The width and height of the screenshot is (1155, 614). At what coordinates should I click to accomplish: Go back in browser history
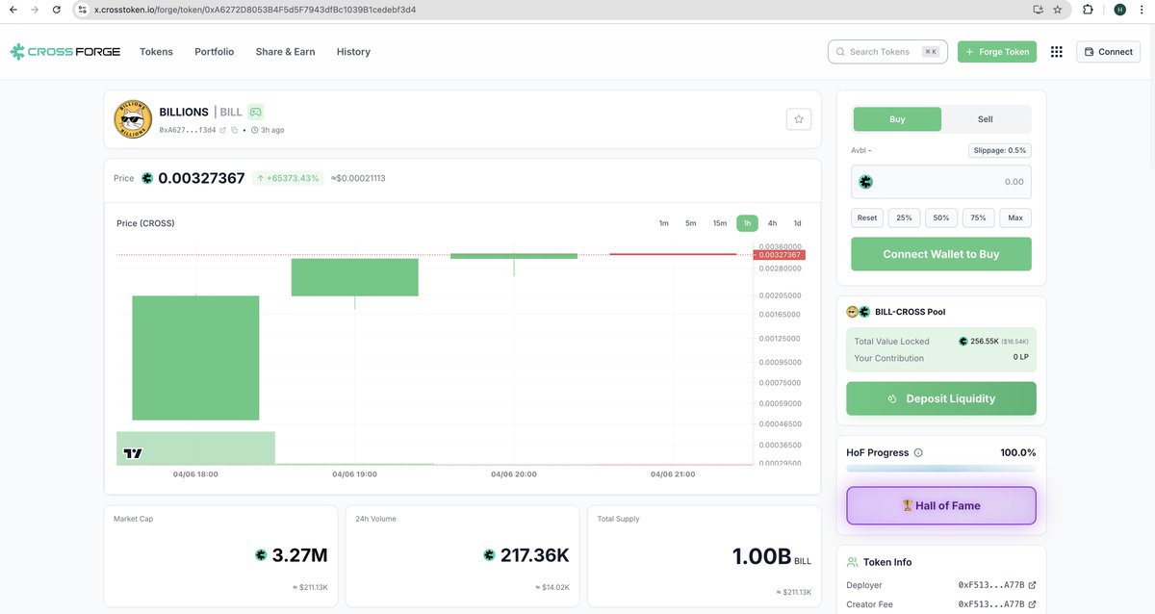tap(13, 10)
